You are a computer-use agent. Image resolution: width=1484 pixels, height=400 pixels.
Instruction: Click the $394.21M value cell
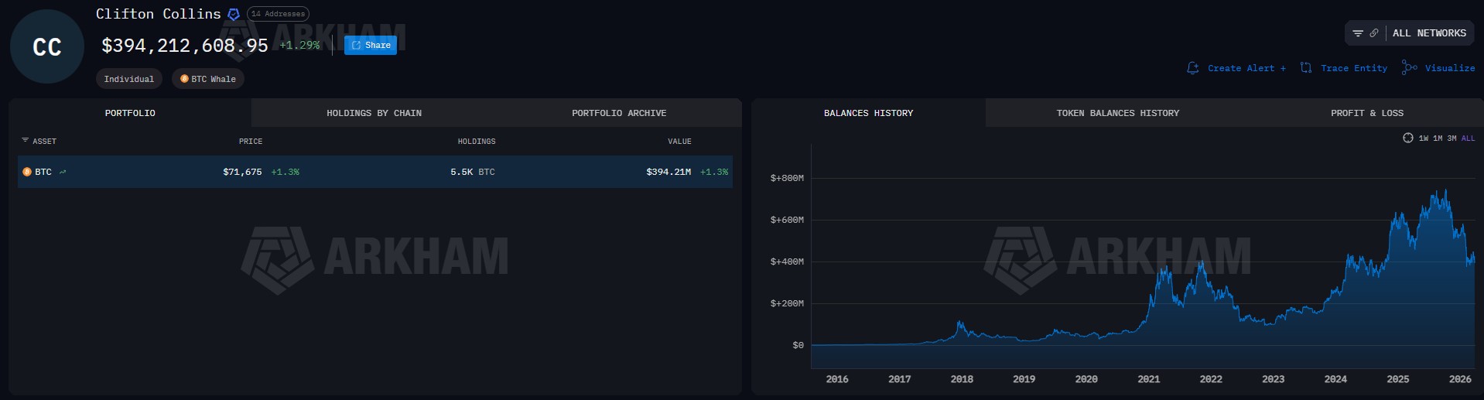668,172
